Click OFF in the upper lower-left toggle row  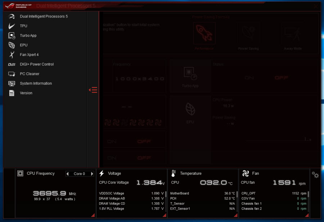pyautogui.click(x=144, y=141)
